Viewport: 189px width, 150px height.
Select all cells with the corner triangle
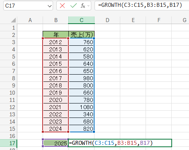tap(13, 20)
